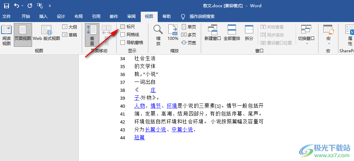Viewport: 354px width, 161px height.
Task: Switch to 草稿 draft view
Action: pos(70,35)
